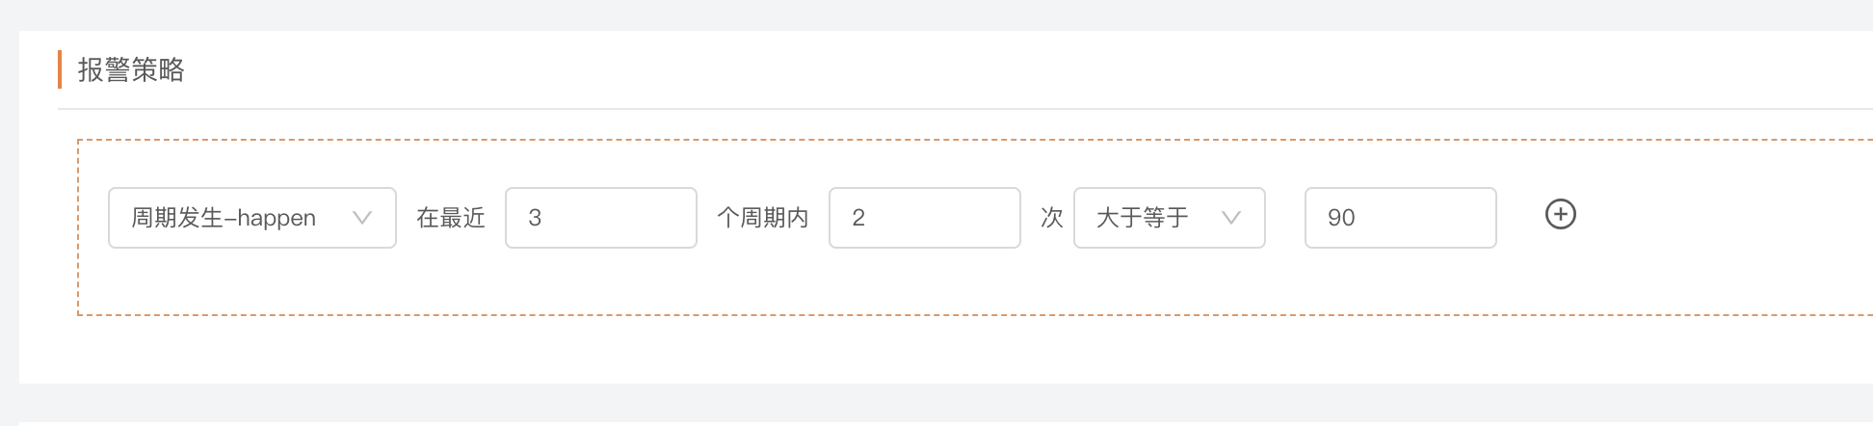Viewport: 1873px width, 426px height.
Task: Click the number 2 in the times field
Action: (857, 218)
